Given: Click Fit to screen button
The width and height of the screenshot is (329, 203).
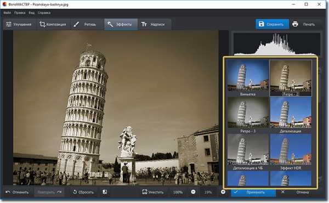Looking at the screenshot, I should coord(153,192).
